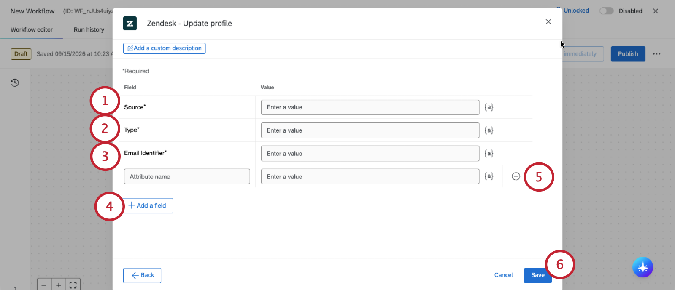Close the New Workflow editor
The height and width of the screenshot is (290, 675).
[x=656, y=11]
